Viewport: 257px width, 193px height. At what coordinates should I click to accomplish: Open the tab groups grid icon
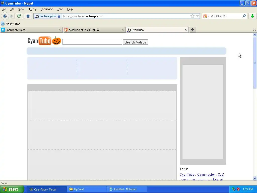tap(254, 30)
